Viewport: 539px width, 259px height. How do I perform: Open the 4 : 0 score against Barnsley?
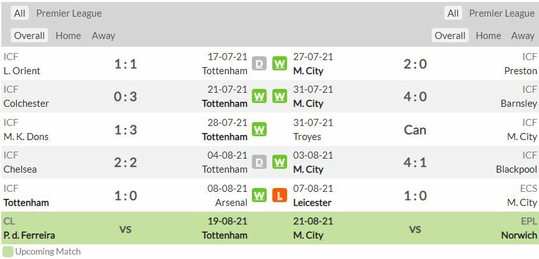click(415, 97)
